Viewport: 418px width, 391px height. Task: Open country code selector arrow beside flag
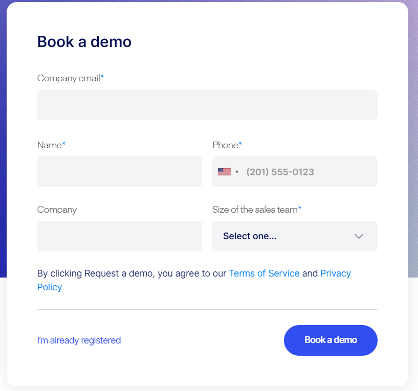point(237,172)
